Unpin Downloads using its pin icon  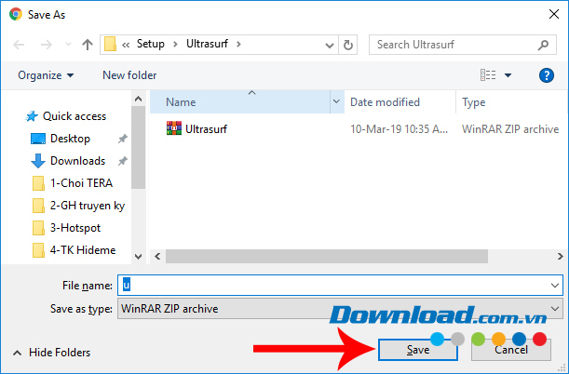click(x=123, y=161)
